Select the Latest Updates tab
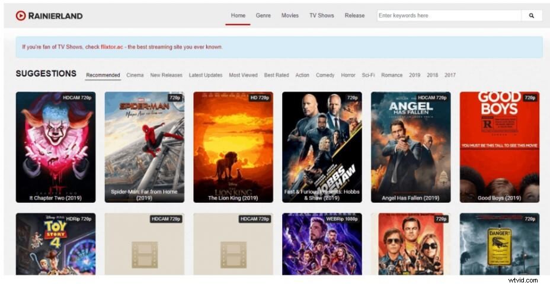 tap(206, 75)
